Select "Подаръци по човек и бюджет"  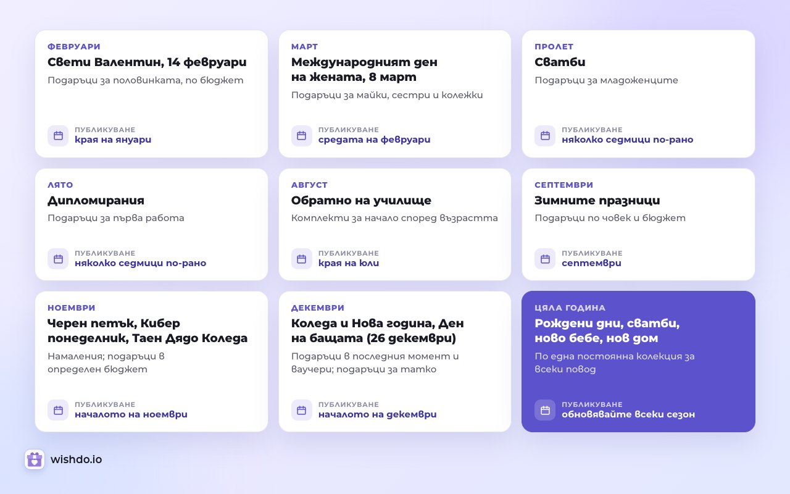tap(610, 218)
